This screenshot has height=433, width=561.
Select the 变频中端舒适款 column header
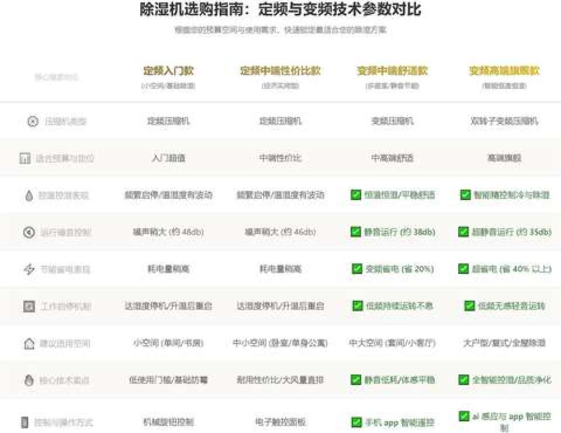click(x=392, y=71)
